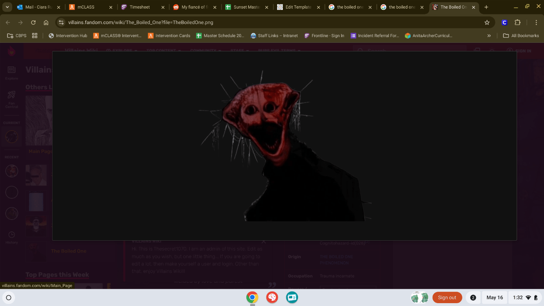
Task: Close the Mail tab
Action: pyautogui.click(x=59, y=7)
